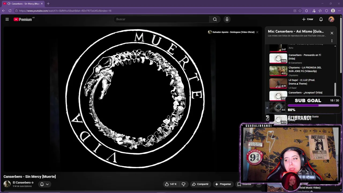Click the Compartir share button
343x193 pixels.
pyautogui.click(x=200, y=184)
